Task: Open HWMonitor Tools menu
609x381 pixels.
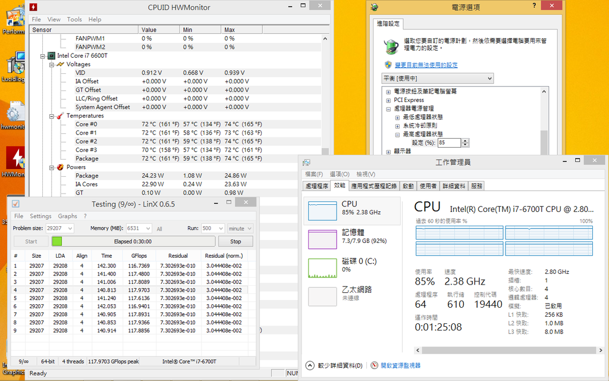Action: 74,19
